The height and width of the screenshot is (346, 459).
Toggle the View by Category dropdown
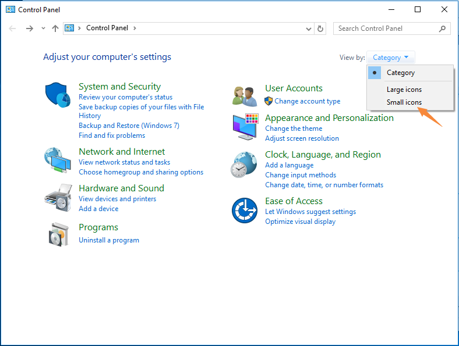click(x=390, y=57)
